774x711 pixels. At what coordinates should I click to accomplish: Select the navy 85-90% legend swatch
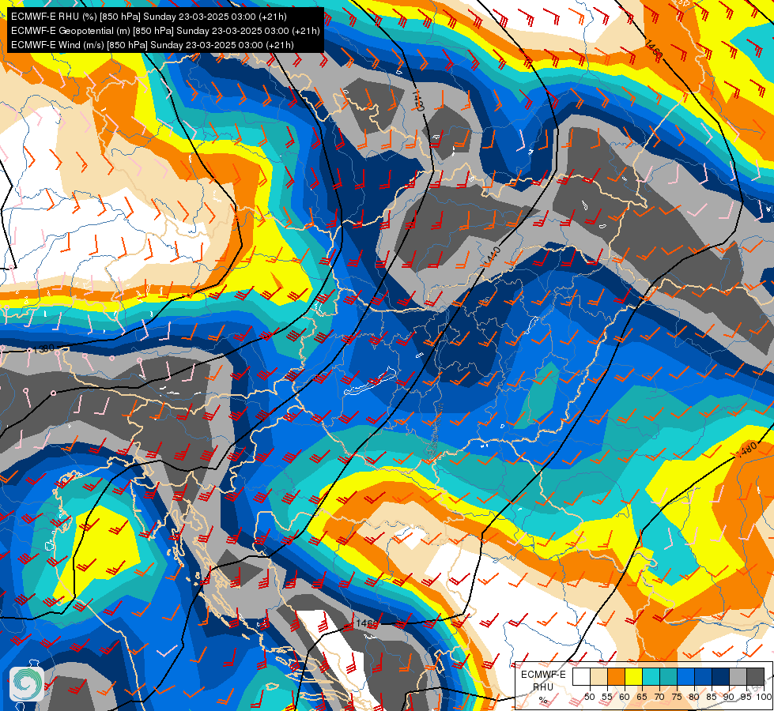tap(720, 676)
